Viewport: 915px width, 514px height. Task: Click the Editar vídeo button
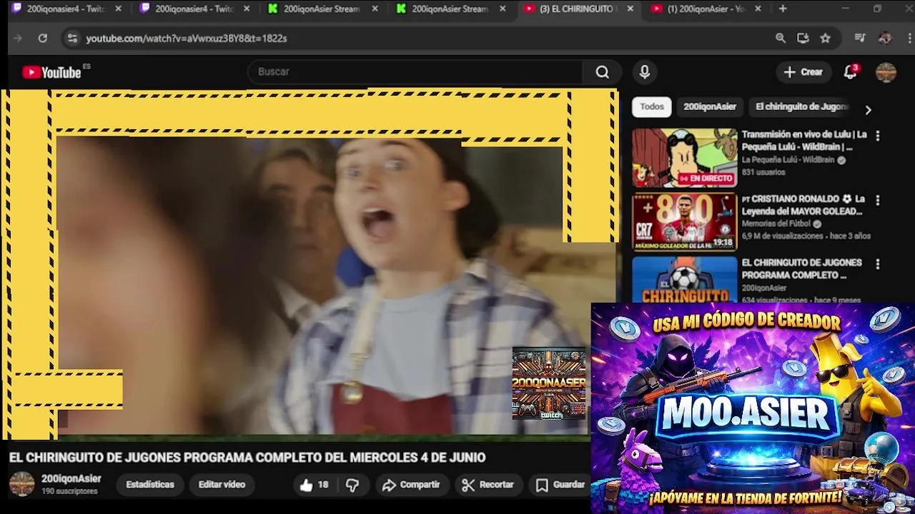222,485
